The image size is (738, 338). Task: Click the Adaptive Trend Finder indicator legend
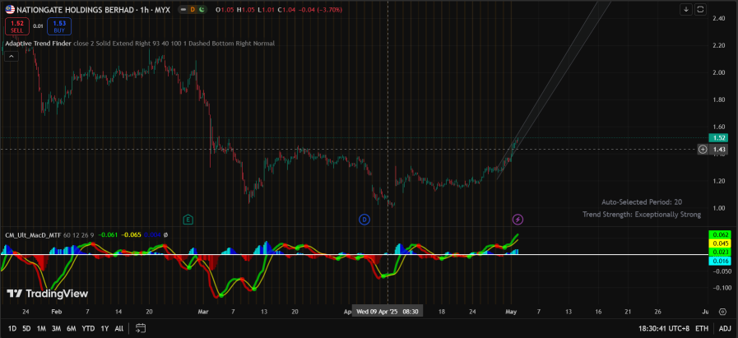[x=38, y=44]
